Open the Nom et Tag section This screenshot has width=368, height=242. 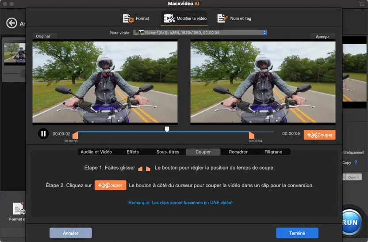click(x=234, y=19)
